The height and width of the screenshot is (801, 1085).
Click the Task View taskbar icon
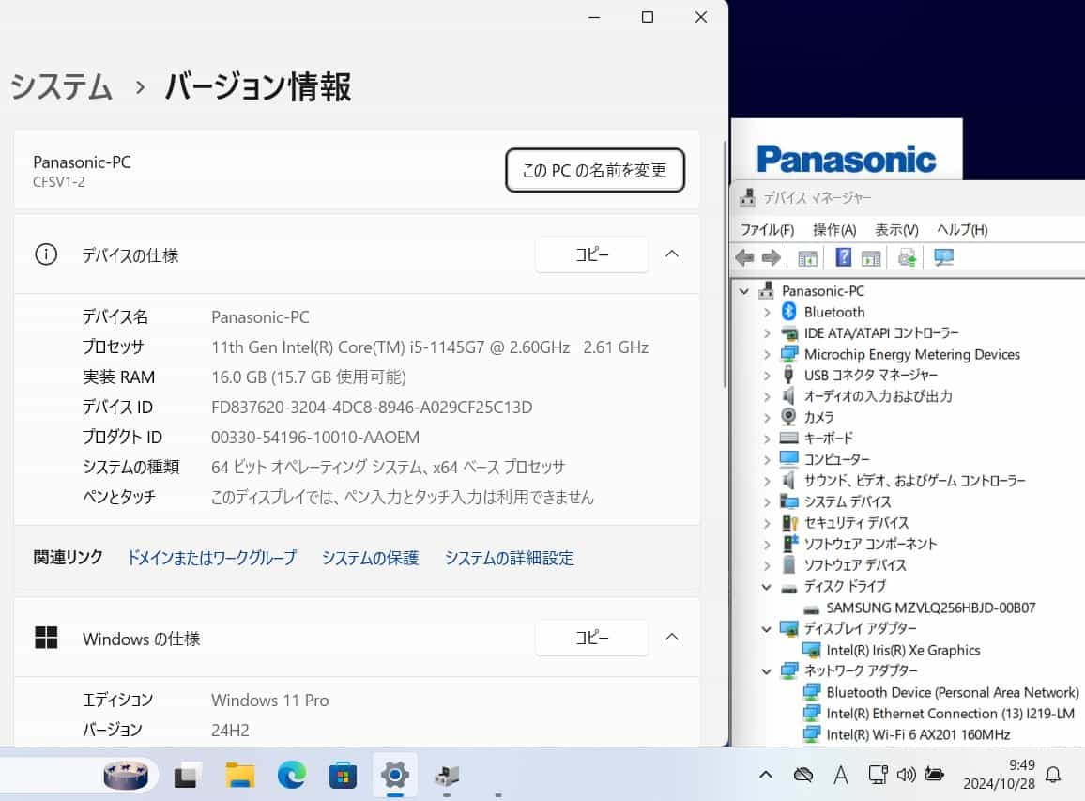189,775
